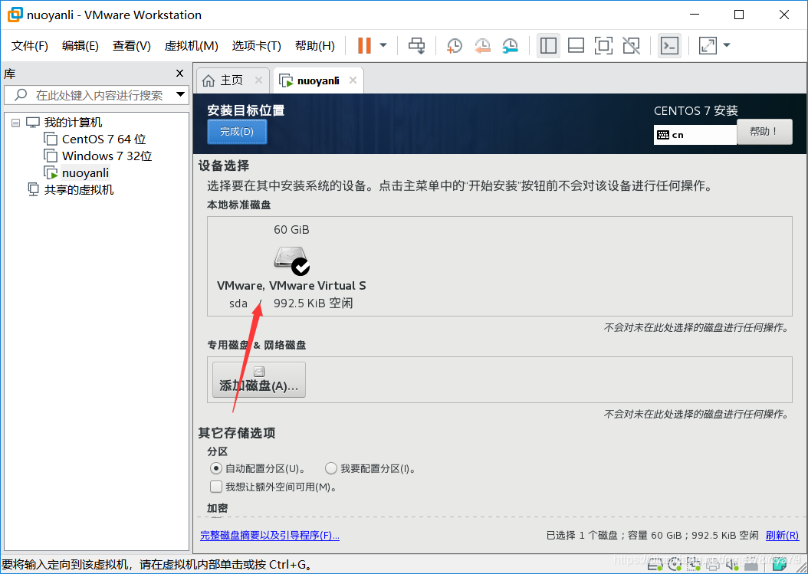Viewport: 808px width, 574px height.
Task: Click the sound device status bar icon
Action: (x=731, y=566)
